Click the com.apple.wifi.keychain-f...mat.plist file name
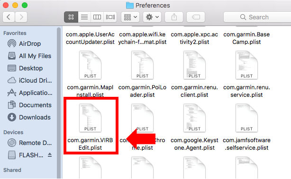The image size is (291, 179). tap(142, 38)
